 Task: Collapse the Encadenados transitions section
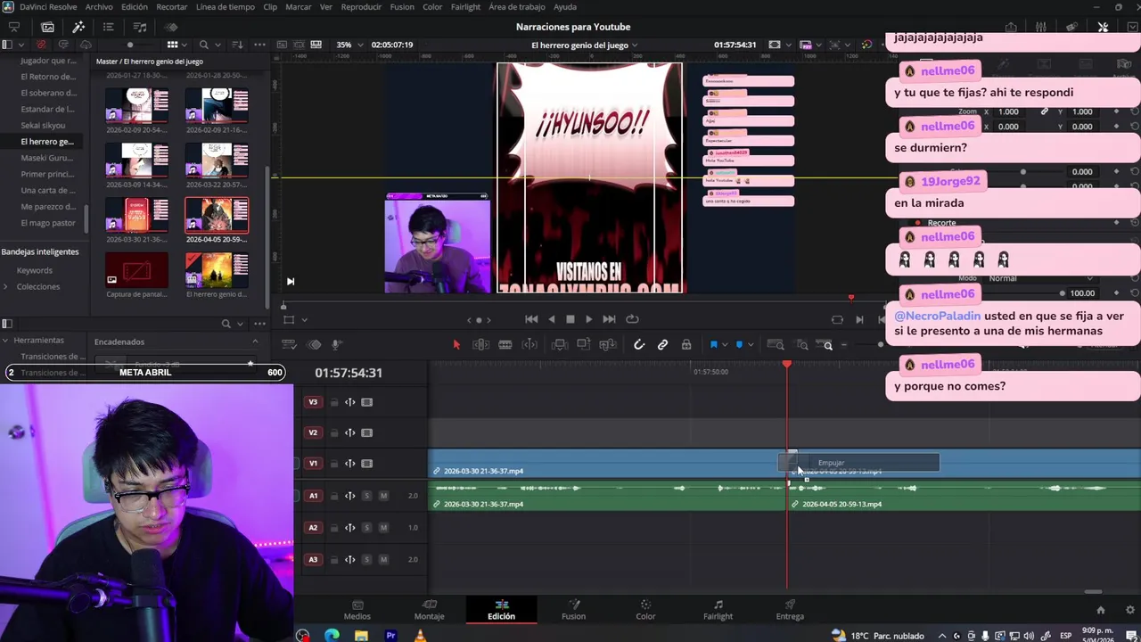(255, 342)
